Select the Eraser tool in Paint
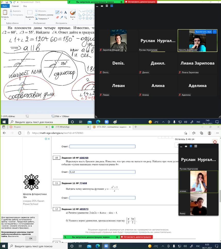The image size is (221, 249). click(x=57, y=17)
